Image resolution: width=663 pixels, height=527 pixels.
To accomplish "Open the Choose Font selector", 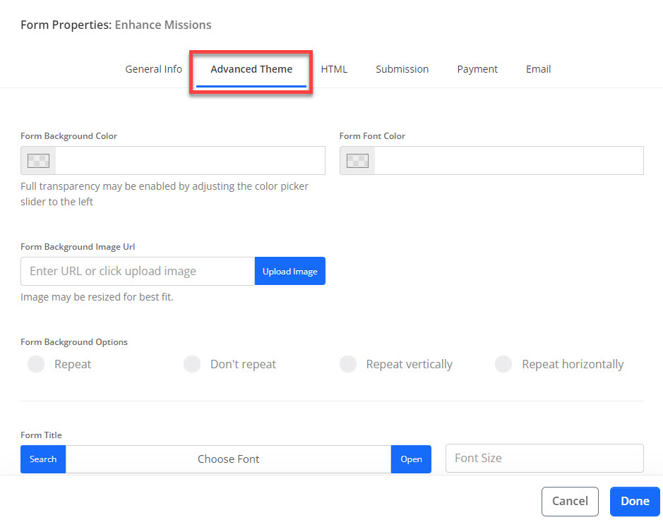I will pyautogui.click(x=228, y=459).
